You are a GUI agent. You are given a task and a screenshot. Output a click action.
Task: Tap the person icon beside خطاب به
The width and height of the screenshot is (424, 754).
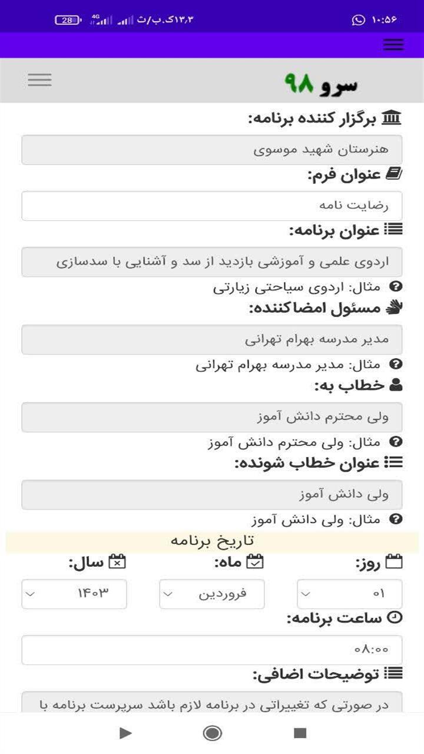[x=396, y=385]
